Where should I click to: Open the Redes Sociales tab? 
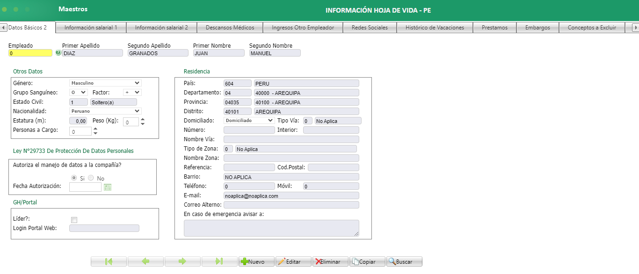[370, 28]
